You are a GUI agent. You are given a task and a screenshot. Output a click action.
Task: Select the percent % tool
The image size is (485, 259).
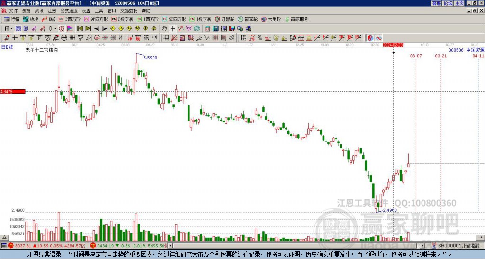(x=260, y=38)
